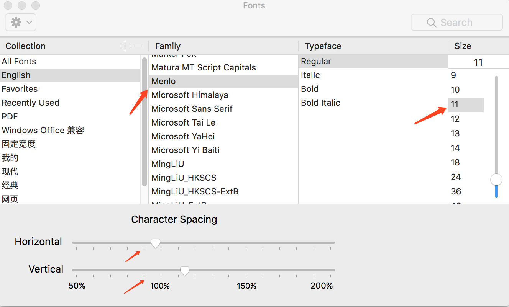Select the All Fonts collection
The width and height of the screenshot is (509, 307).
tap(19, 61)
